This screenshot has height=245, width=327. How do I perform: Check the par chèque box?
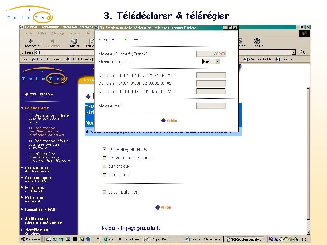click(104, 166)
